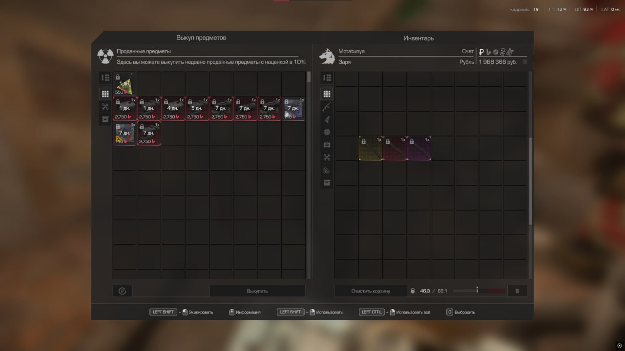Filter inventory by assault rifle category
Viewport: 625px width, 351px height.
[x=327, y=106]
